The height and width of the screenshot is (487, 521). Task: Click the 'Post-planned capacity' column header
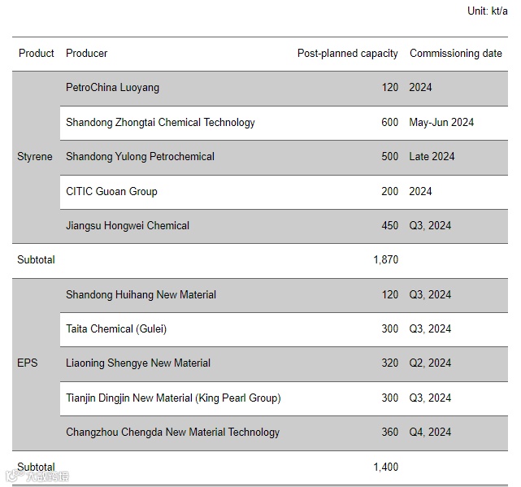tap(347, 53)
